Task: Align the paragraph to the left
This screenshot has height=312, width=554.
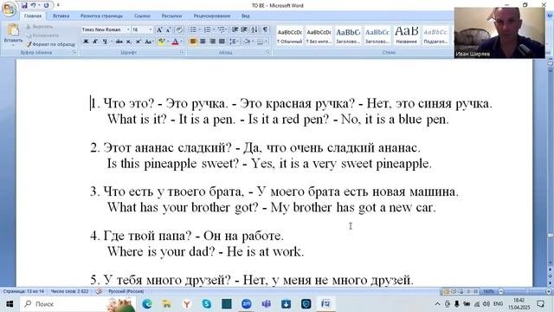Action: coord(193,42)
